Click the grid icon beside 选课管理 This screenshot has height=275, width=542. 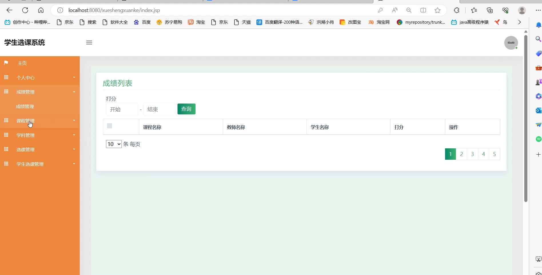coord(6,149)
